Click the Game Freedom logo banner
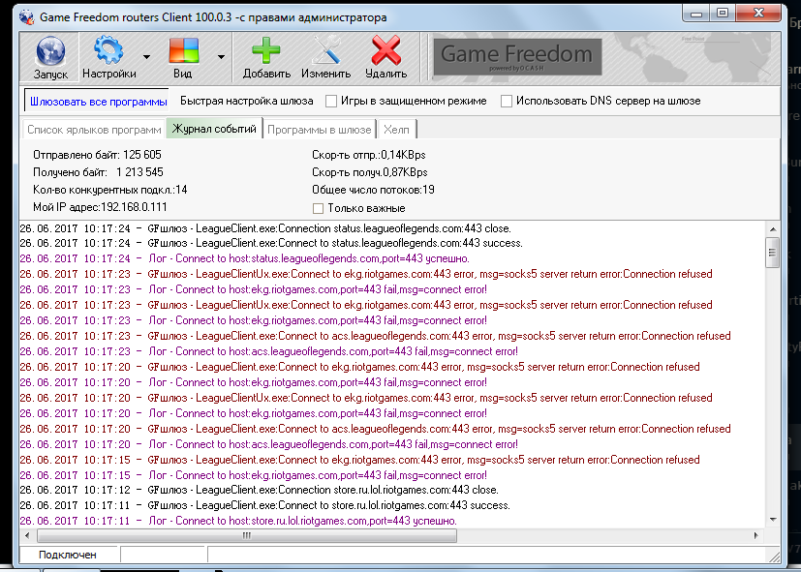The image size is (801, 572). pyautogui.click(x=516, y=56)
